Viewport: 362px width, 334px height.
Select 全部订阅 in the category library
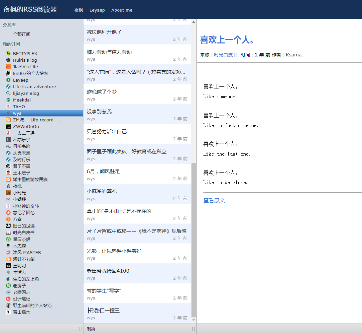tap(22, 34)
